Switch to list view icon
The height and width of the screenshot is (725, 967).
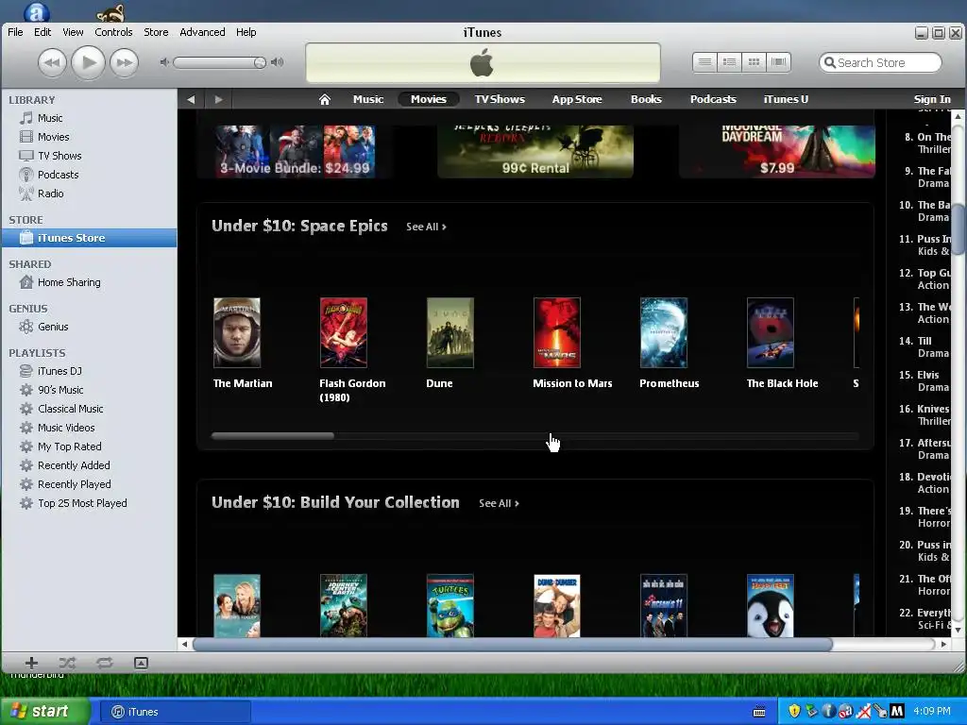pyautogui.click(x=704, y=61)
